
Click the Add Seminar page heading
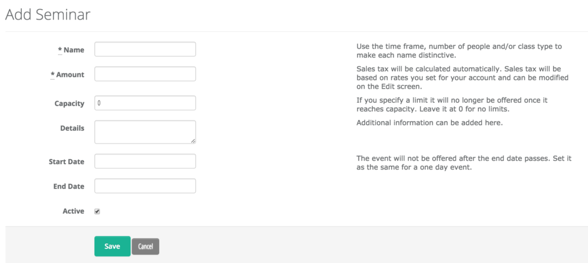[48, 14]
